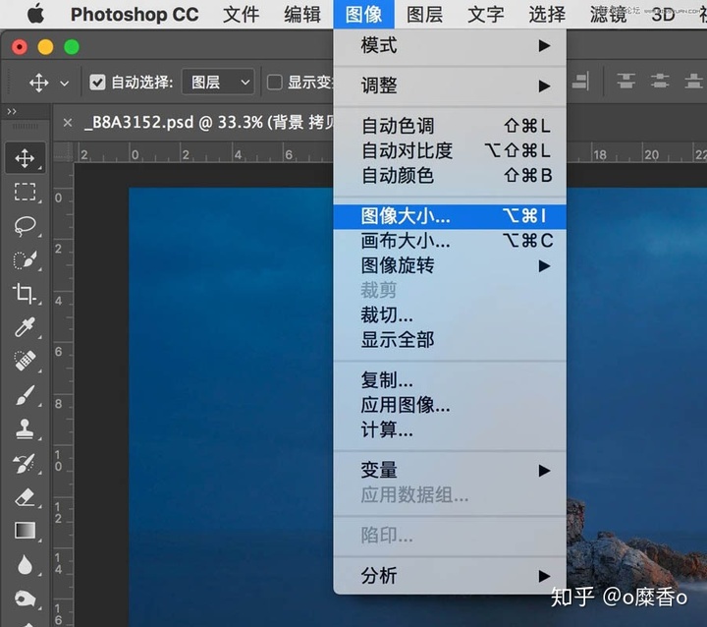Open the 图层 auto-select dropdown
The width and height of the screenshot is (707, 627).
tap(218, 83)
